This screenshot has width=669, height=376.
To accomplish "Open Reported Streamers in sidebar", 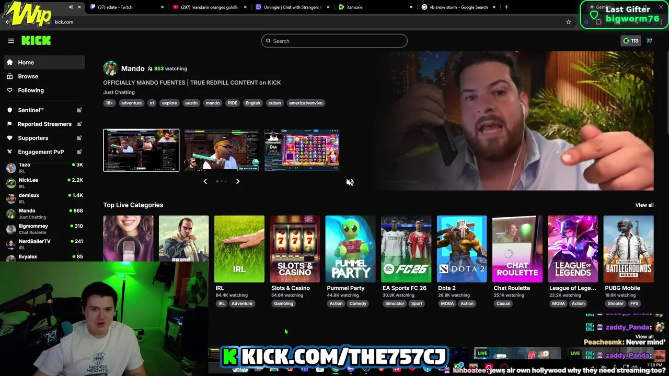I will [44, 124].
